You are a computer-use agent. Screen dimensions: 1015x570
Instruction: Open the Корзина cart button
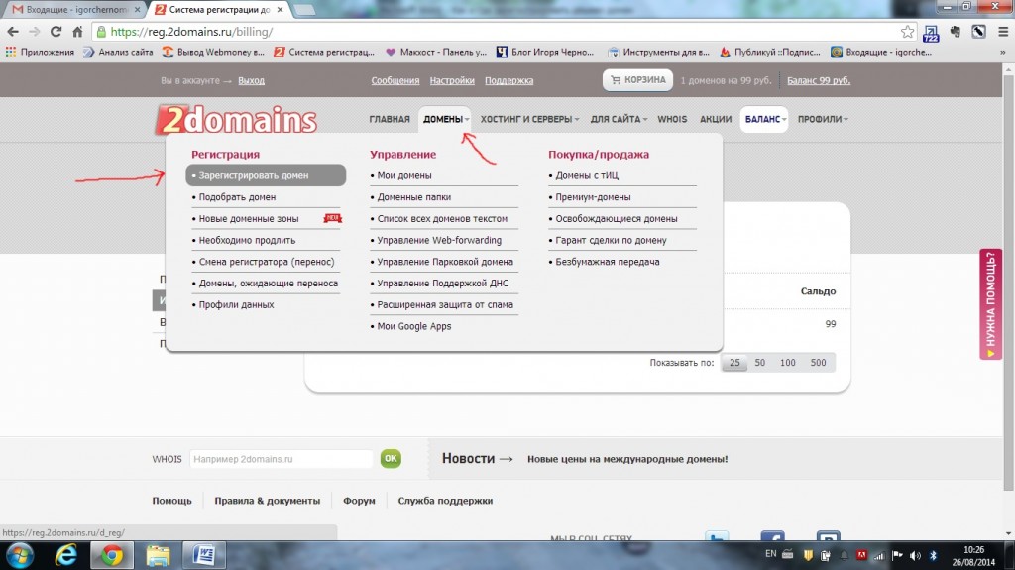(x=637, y=80)
